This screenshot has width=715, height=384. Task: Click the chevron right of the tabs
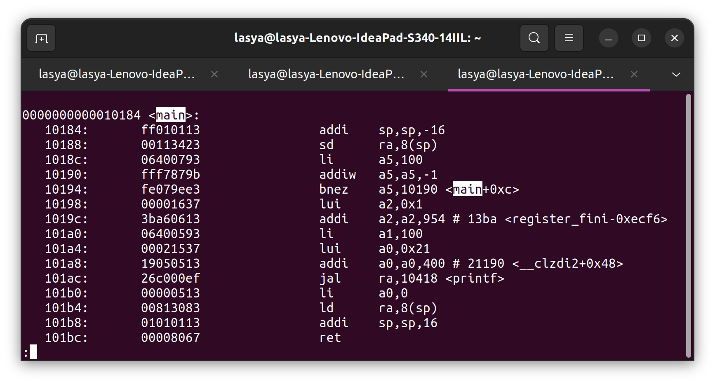point(675,75)
